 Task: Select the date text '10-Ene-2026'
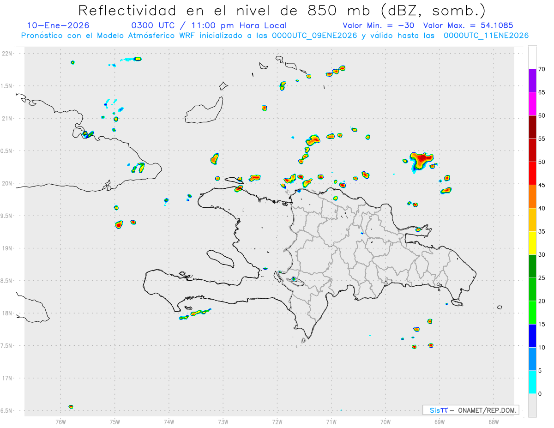pos(58,25)
